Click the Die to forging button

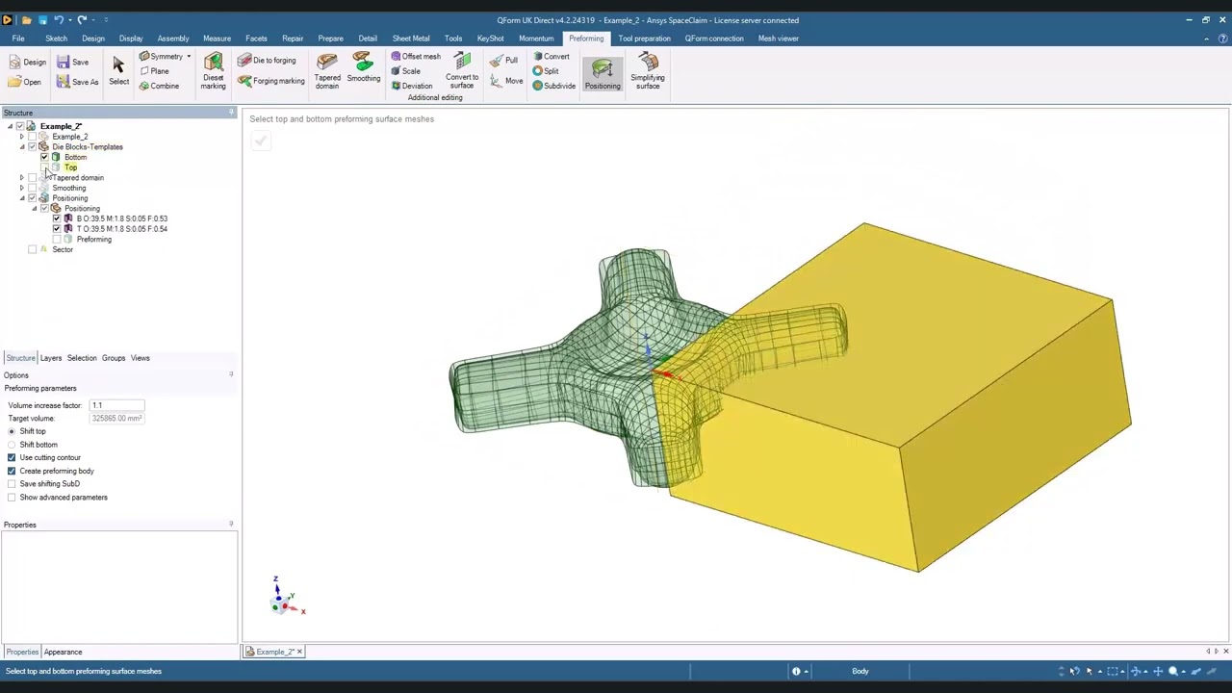[267, 61]
